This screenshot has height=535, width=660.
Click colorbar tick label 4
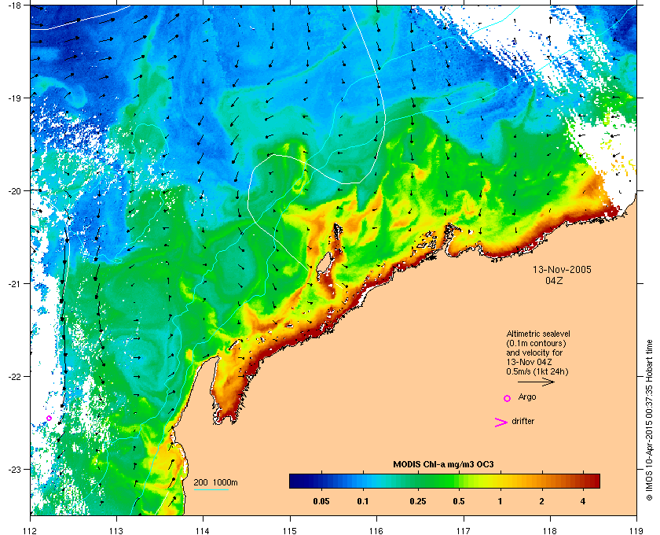point(582,502)
